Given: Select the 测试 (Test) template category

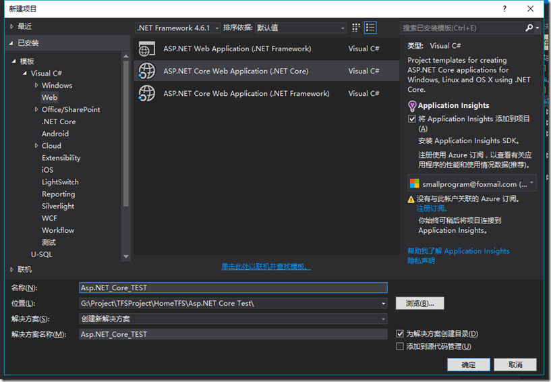Looking at the screenshot, I should 49,242.
